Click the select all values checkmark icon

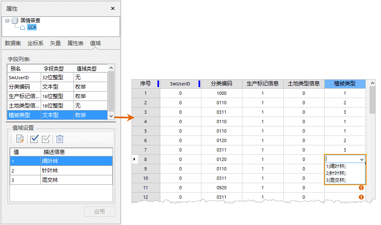(34, 139)
